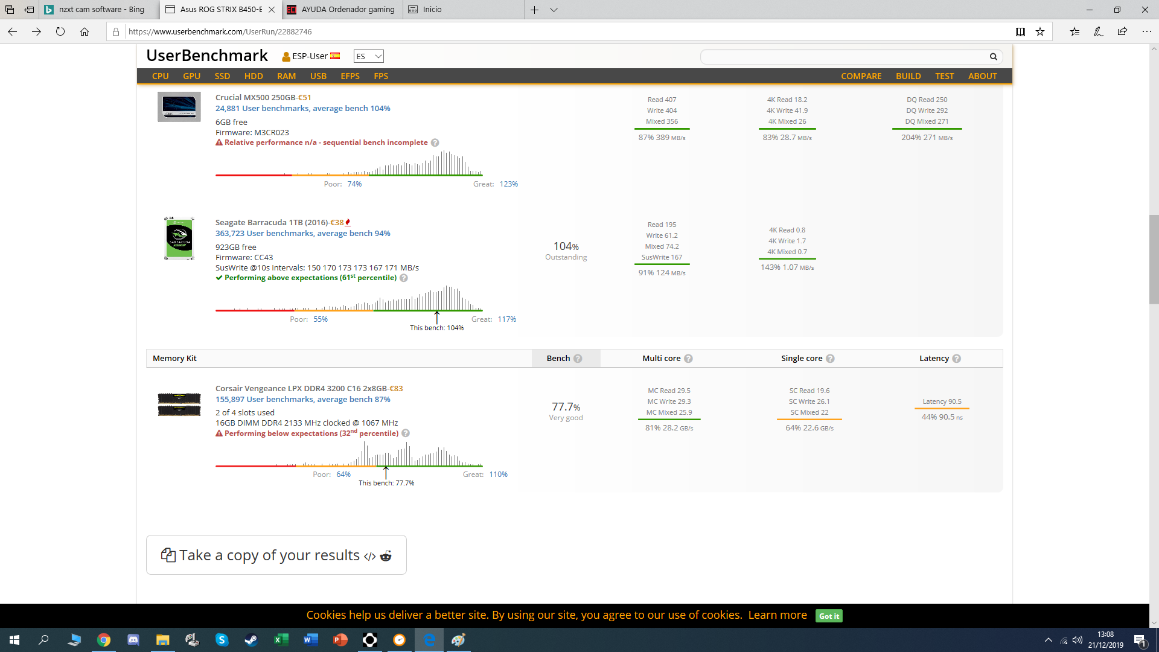1159x652 pixels.
Task: Click help icon next to Latency
Action: pos(956,359)
